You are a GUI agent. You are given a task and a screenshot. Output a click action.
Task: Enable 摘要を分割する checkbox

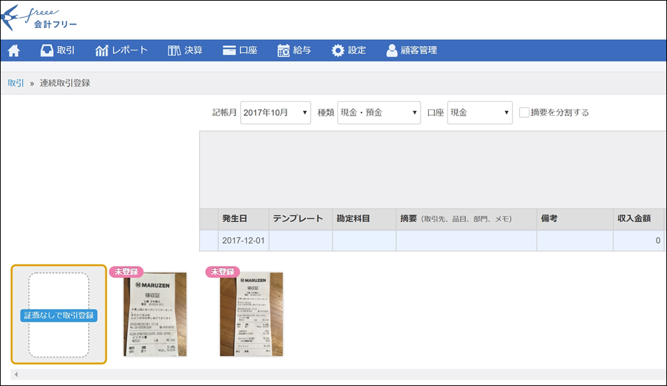(x=524, y=112)
